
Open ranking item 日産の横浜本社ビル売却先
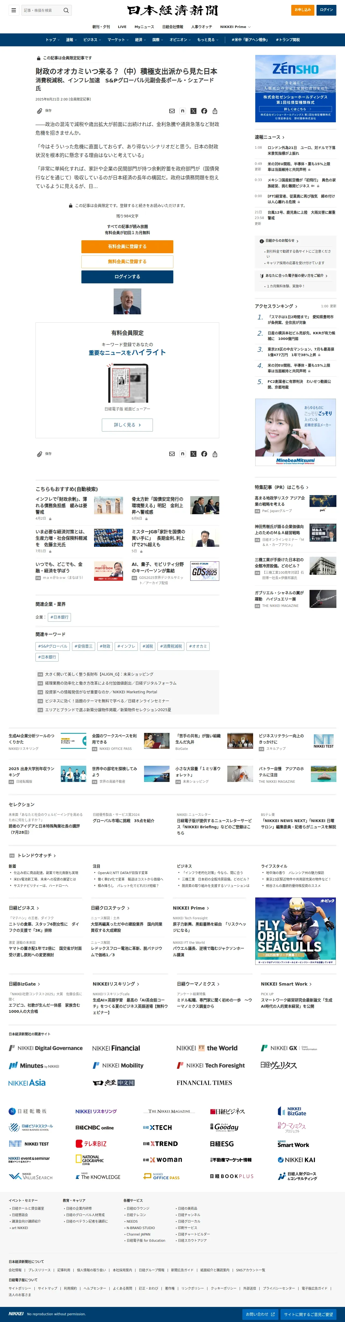pos(301,336)
